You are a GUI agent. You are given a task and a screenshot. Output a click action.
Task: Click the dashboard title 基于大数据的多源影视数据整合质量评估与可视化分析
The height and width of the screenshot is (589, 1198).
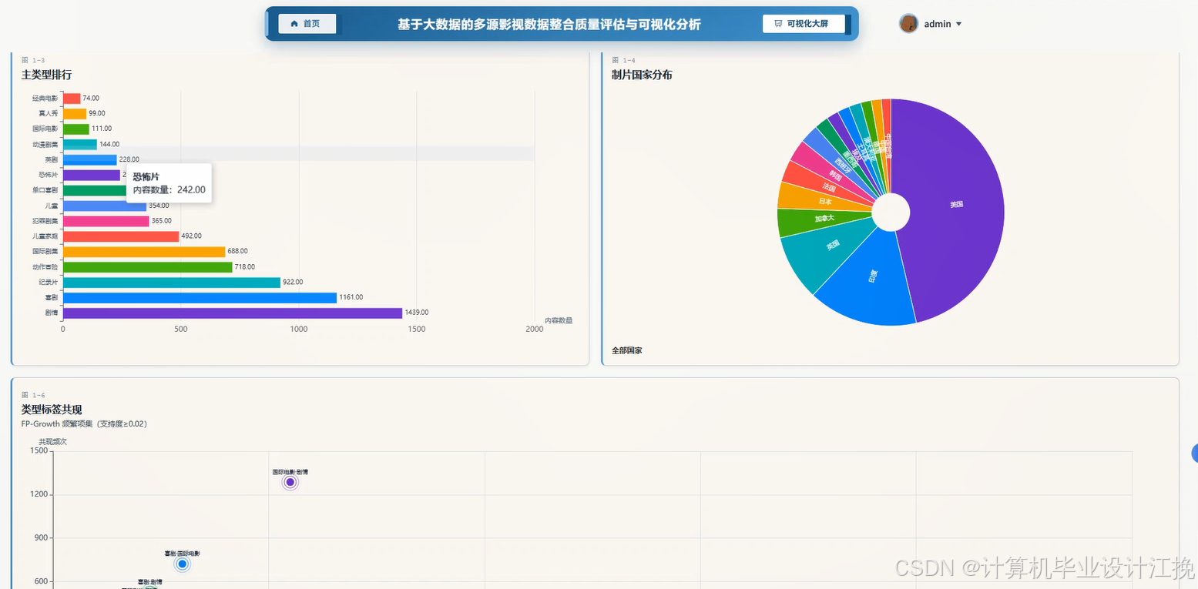tap(549, 25)
